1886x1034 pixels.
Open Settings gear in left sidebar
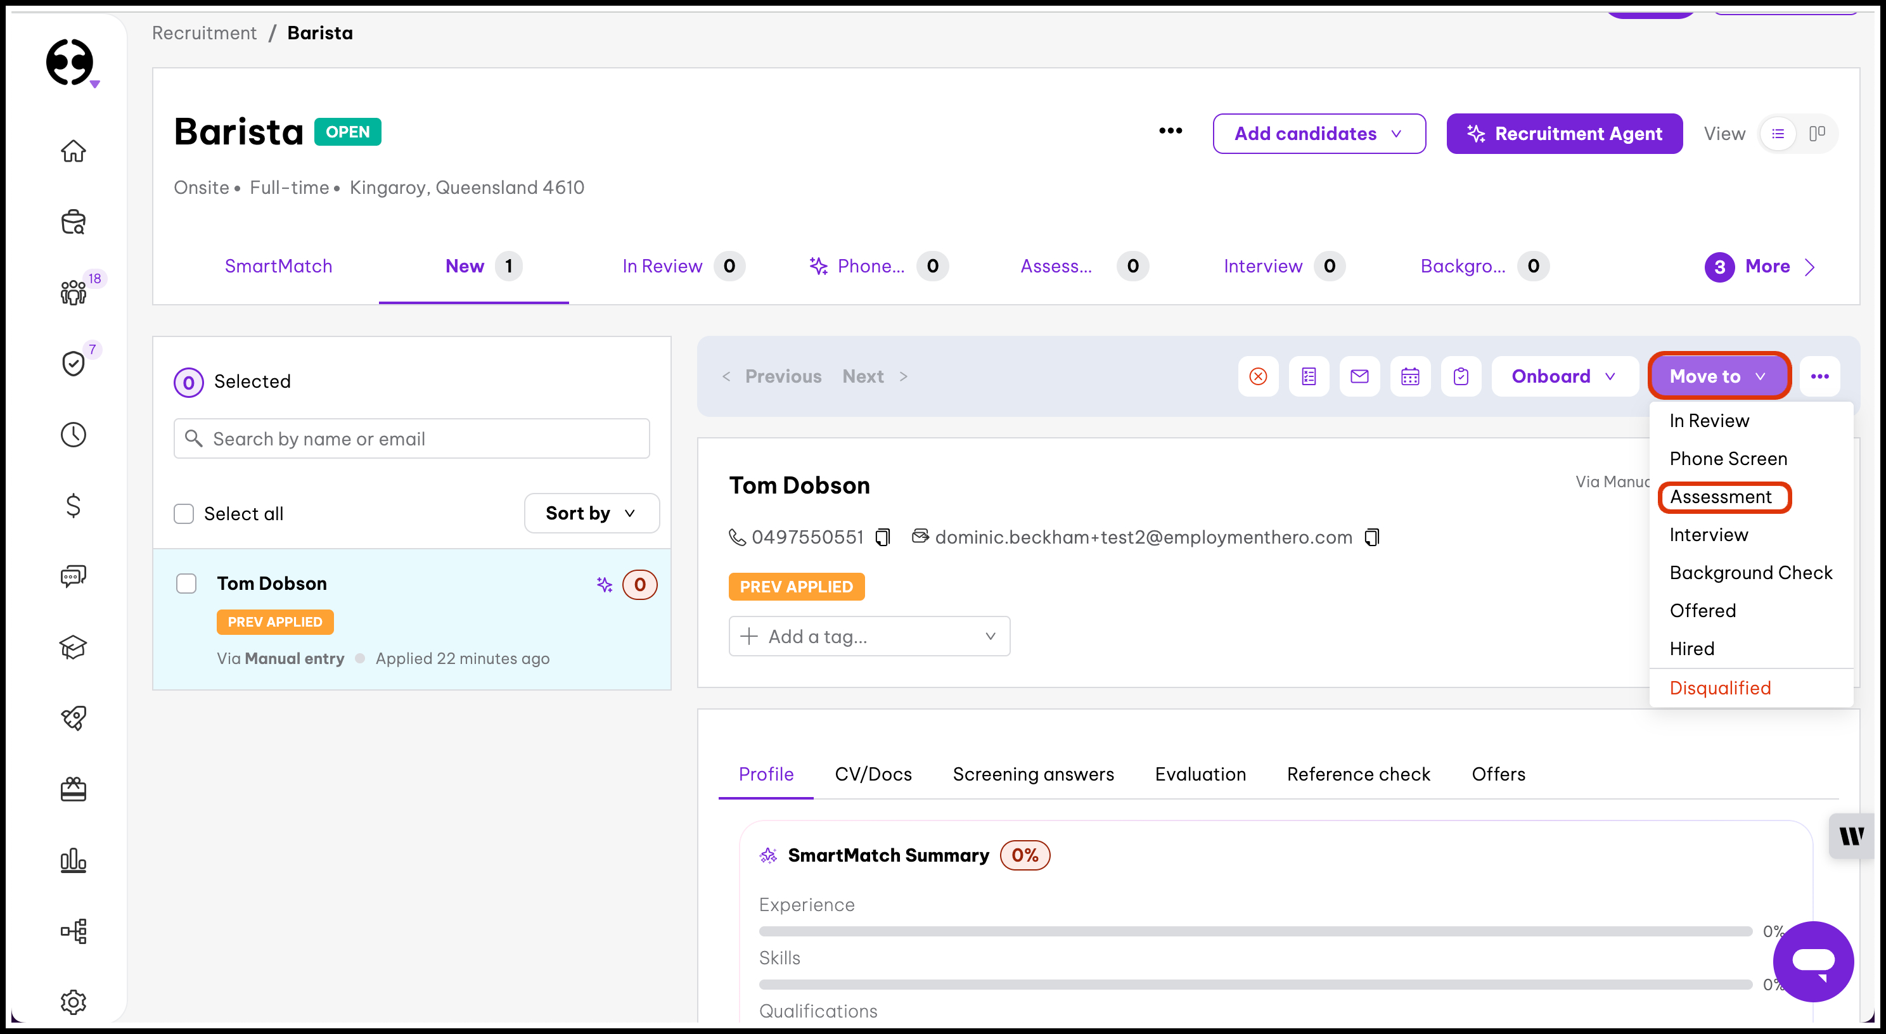74,1001
